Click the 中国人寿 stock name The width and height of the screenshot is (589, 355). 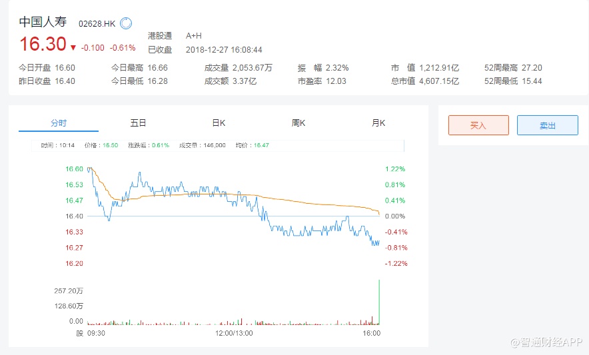point(43,22)
